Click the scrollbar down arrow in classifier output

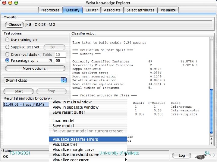pyautogui.click(x=211, y=143)
